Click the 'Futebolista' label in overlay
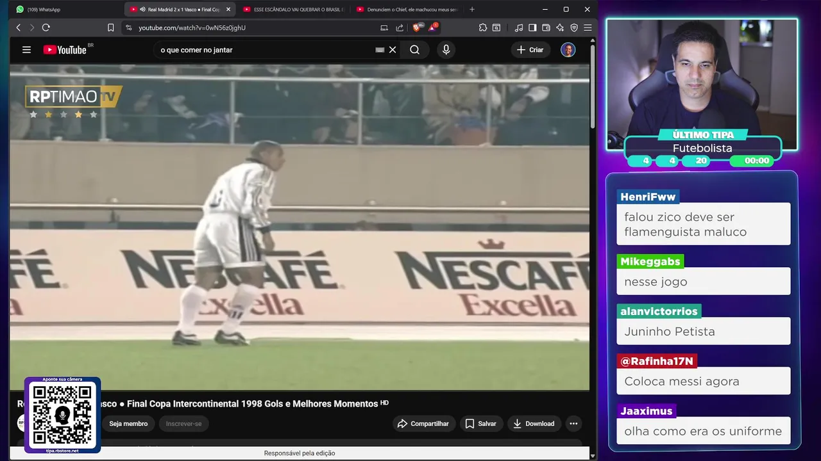 click(702, 148)
